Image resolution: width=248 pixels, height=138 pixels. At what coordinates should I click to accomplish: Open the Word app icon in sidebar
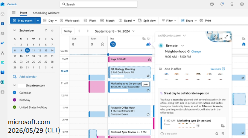coord(3,73)
